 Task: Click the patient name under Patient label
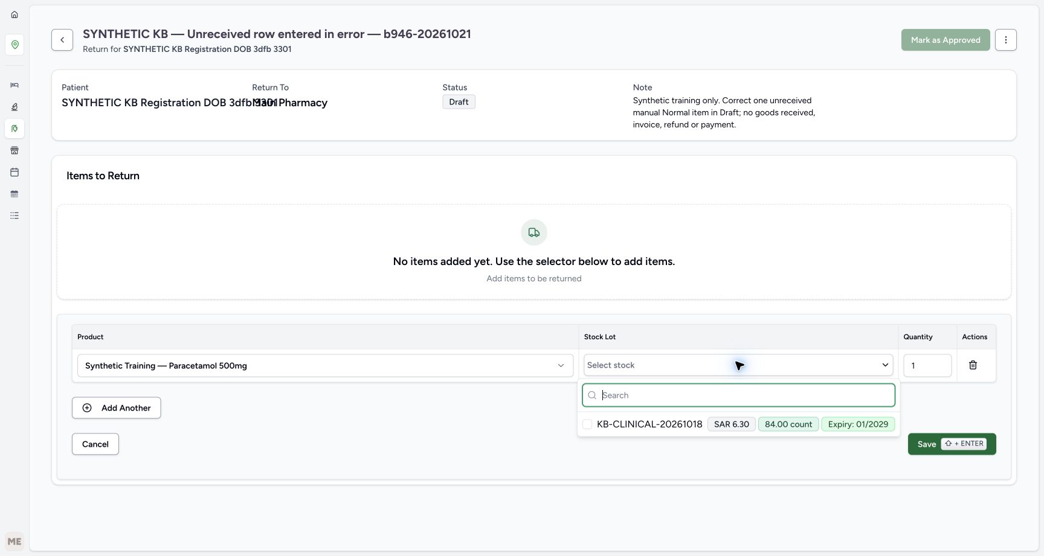[x=169, y=103]
